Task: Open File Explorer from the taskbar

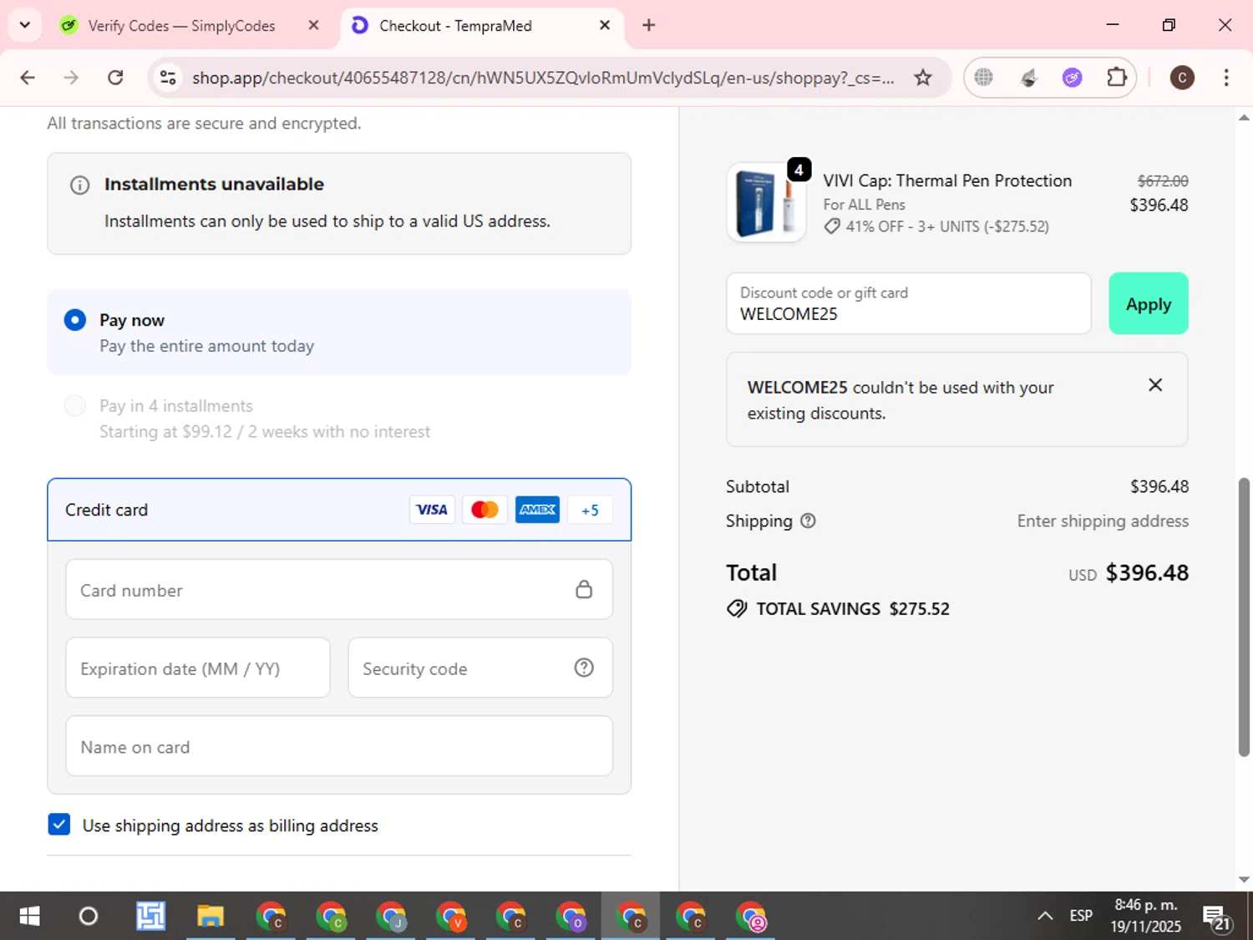Action: pos(210,917)
